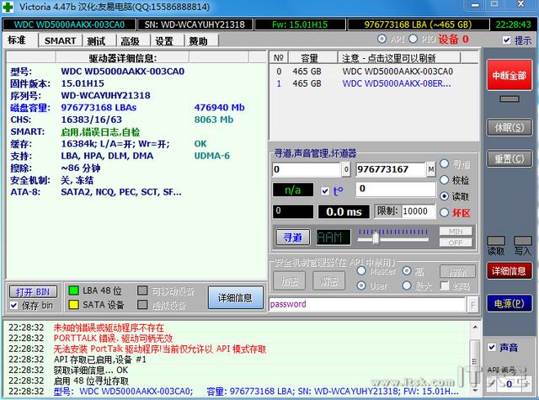Click the yellow SATA 设备 indicator
This screenshot has height=400, width=539.
(73, 305)
